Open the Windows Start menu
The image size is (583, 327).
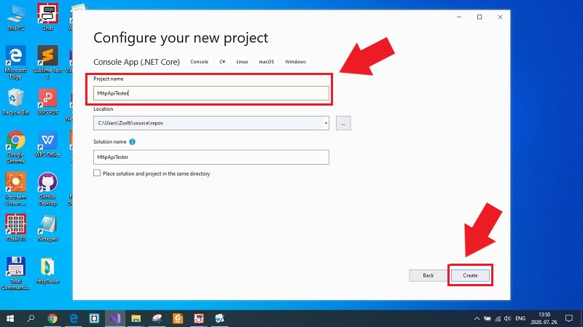click(10, 318)
